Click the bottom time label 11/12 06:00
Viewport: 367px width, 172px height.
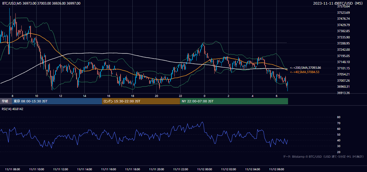(x=277, y=169)
